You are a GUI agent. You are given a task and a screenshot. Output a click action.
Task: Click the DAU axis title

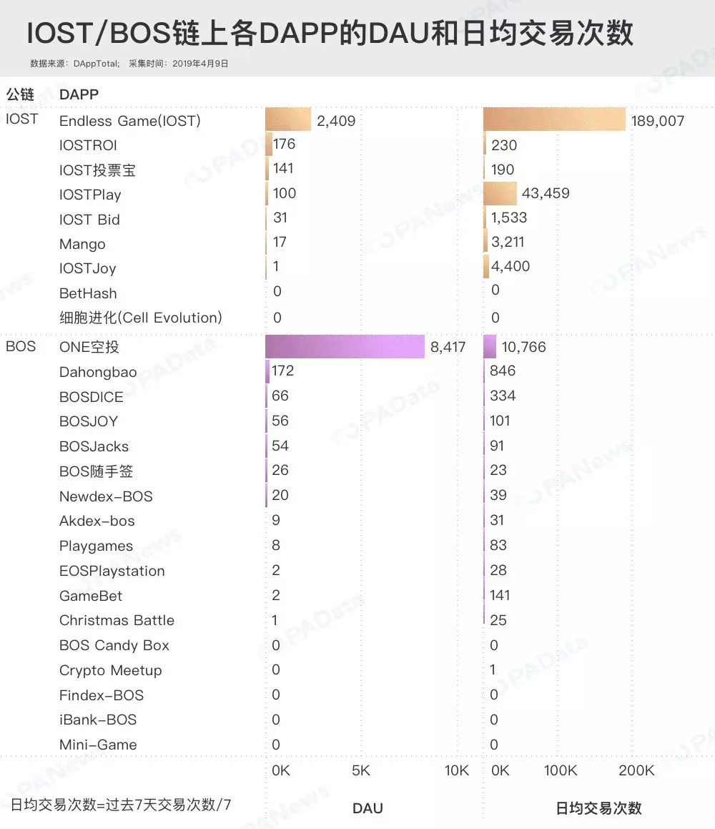[x=368, y=808]
